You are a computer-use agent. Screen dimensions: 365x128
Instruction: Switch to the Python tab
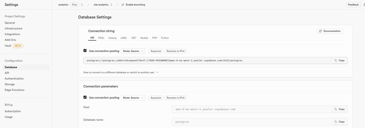165,38
